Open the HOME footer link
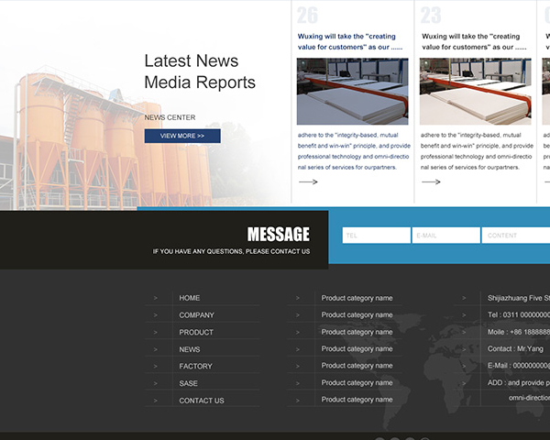The width and height of the screenshot is (550, 440). click(x=190, y=298)
